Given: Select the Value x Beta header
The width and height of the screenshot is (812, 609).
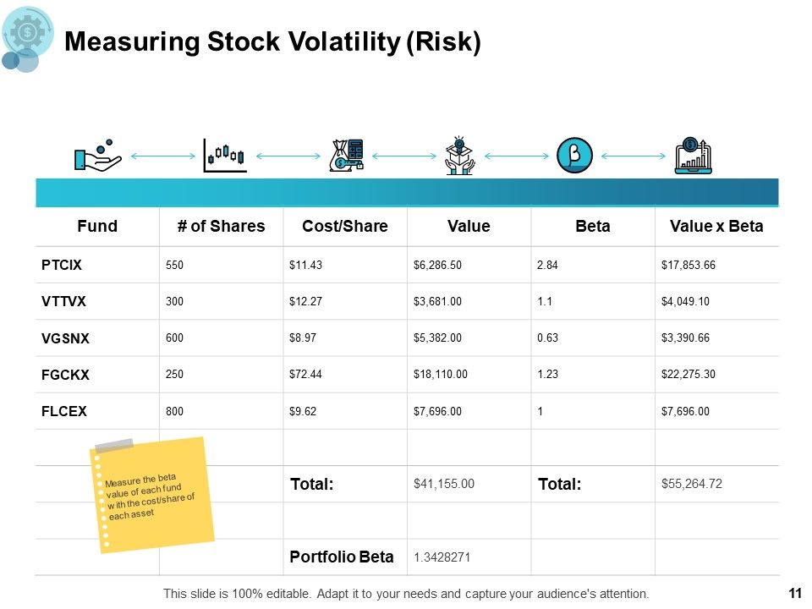Looking at the screenshot, I should [716, 227].
